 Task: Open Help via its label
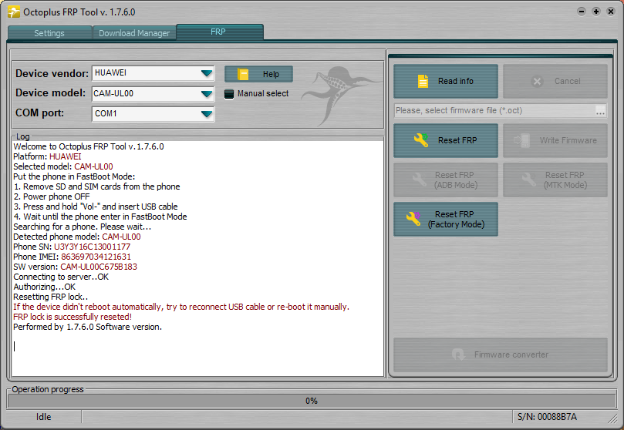271,74
